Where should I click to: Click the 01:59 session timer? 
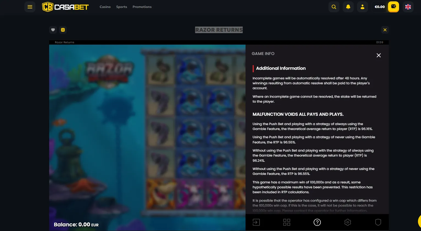[x=380, y=42]
